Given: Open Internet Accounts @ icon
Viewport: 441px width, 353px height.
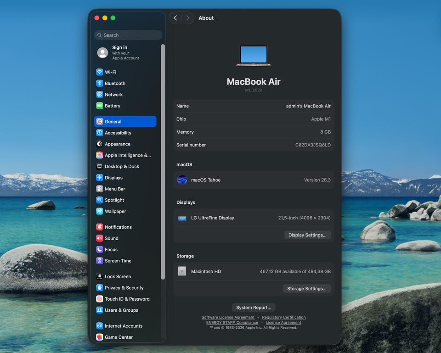Looking at the screenshot, I should [x=100, y=326].
